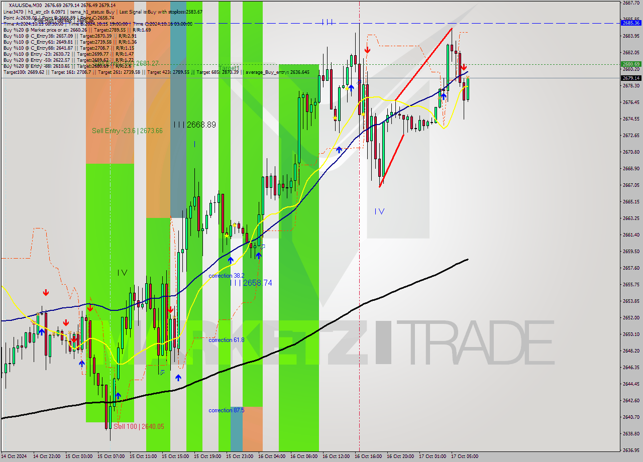Click the '14 Oct 2024' date label

[14, 456]
